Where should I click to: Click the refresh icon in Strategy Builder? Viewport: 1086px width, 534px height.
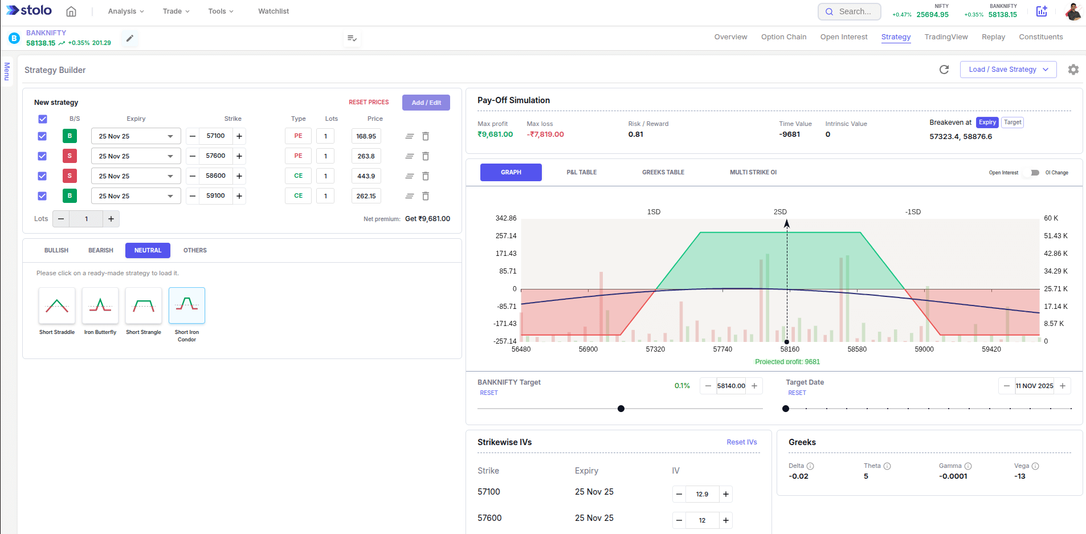(944, 70)
